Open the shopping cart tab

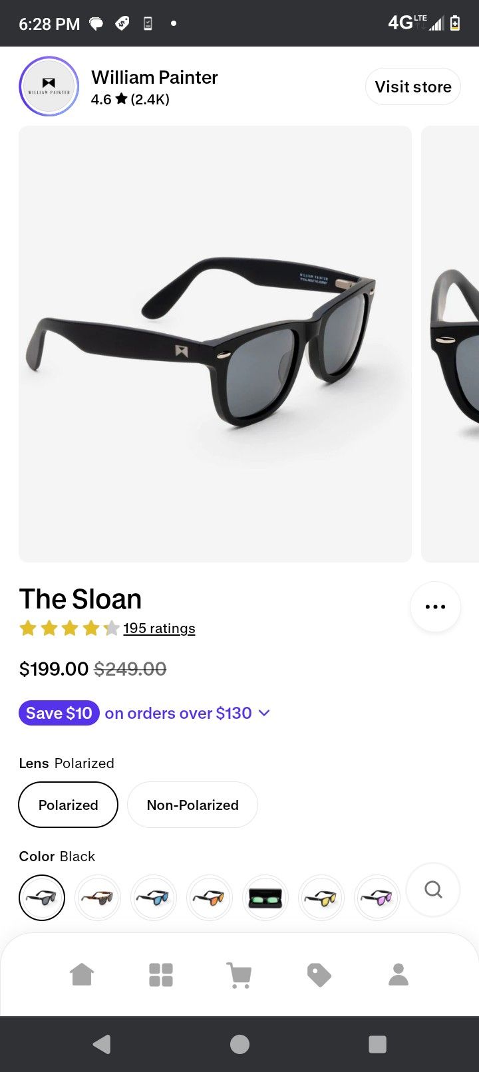pos(239,975)
